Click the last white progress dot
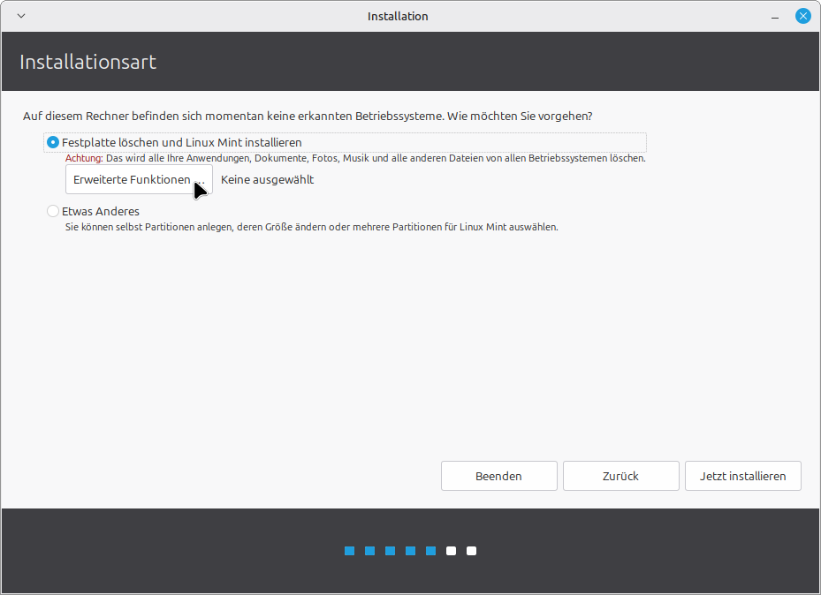Viewport: 821px width, 595px height. 471,551
